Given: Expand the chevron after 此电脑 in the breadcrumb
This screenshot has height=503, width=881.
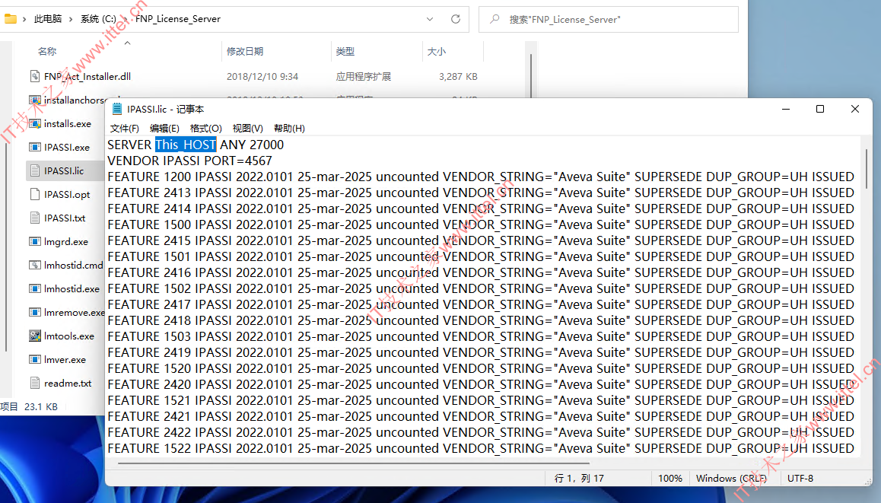Looking at the screenshot, I should pos(71,19).
